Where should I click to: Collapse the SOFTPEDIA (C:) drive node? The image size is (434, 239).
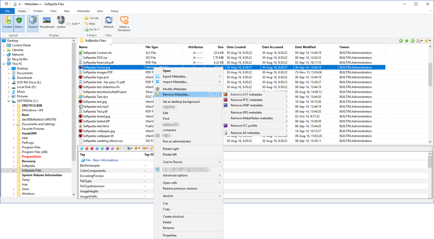point(9,101)
